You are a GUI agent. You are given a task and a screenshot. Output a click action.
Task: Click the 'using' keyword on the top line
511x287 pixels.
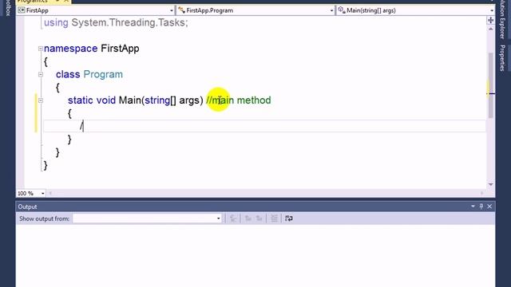(56, 23)
